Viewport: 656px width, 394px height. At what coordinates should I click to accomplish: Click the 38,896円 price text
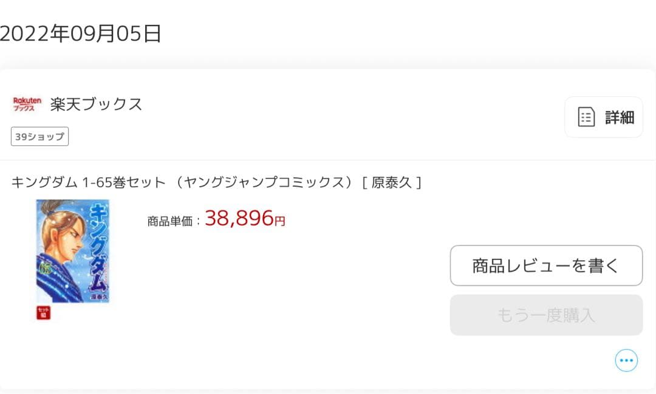tap(245, 219)
